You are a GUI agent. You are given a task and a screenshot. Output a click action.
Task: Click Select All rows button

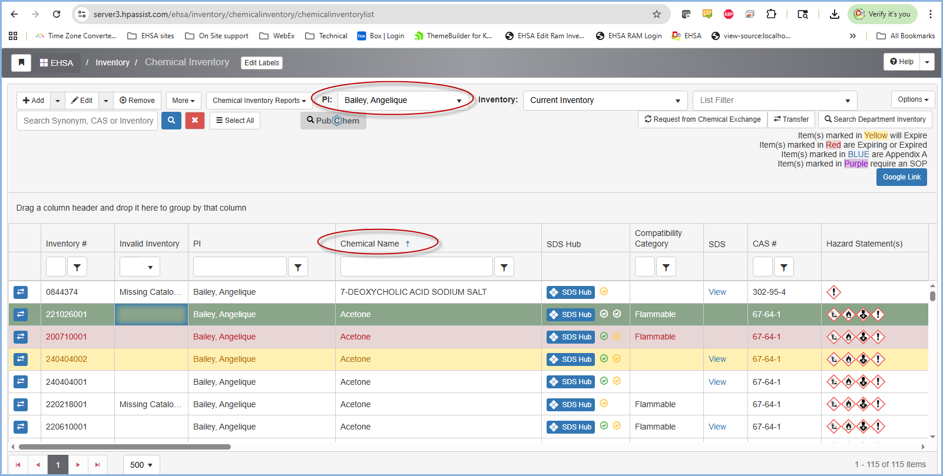235,121
